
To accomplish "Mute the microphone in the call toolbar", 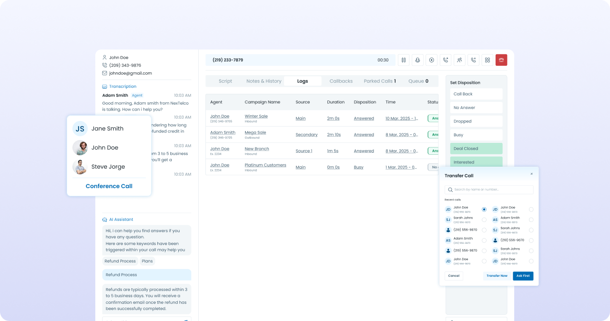I will (x=417, y=60).
